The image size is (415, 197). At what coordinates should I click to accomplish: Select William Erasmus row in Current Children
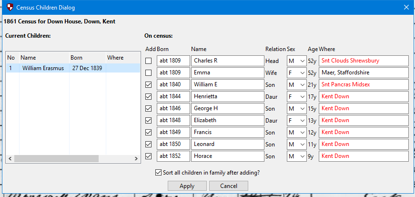(43, 68)
